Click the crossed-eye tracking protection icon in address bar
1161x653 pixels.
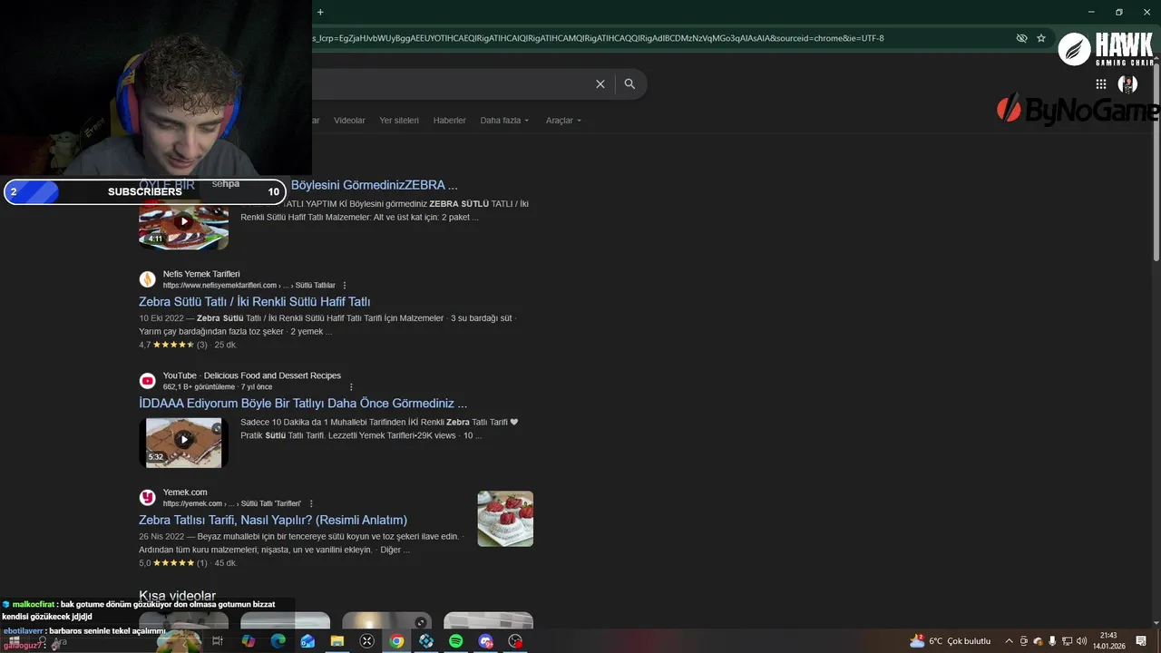point(1021,38)
